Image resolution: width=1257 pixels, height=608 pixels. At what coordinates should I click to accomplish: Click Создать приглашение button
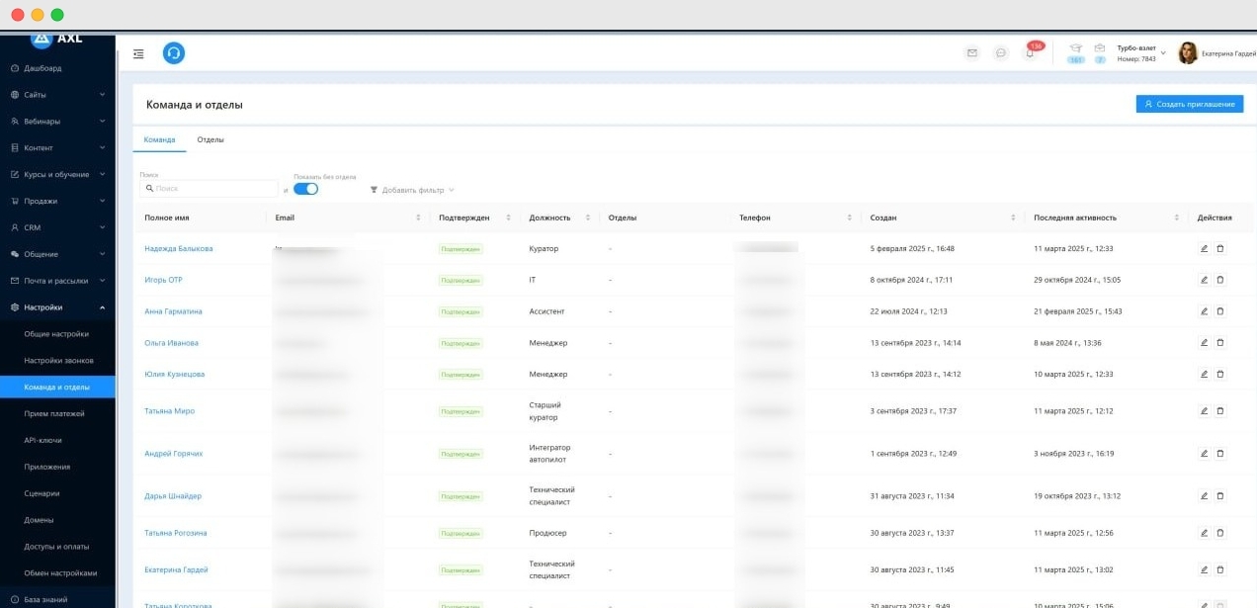tap(1190, 104)
